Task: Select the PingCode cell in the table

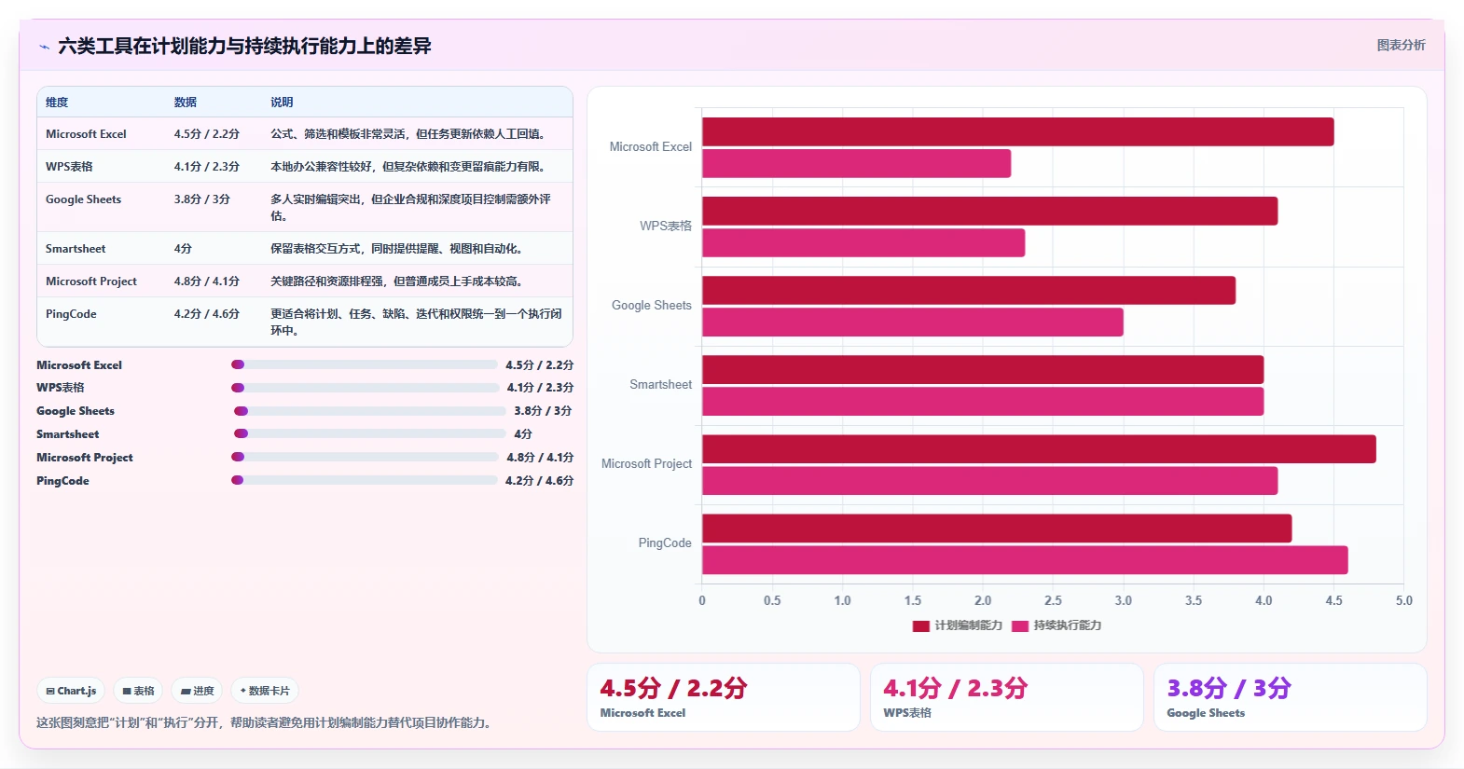Action: point(71,314)
